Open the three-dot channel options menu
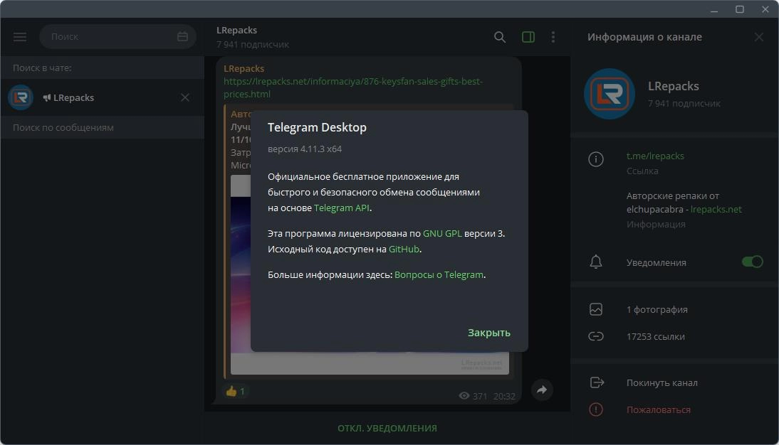The image size is (779, 445). [553, 37]
